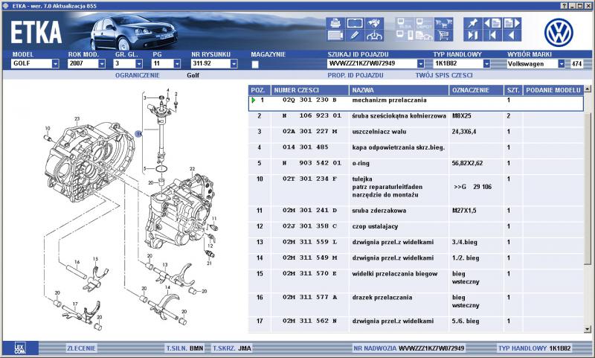Click the vehicle ID number input field
This screenshot has height=358, width=595.
click(x=372, y=64)
